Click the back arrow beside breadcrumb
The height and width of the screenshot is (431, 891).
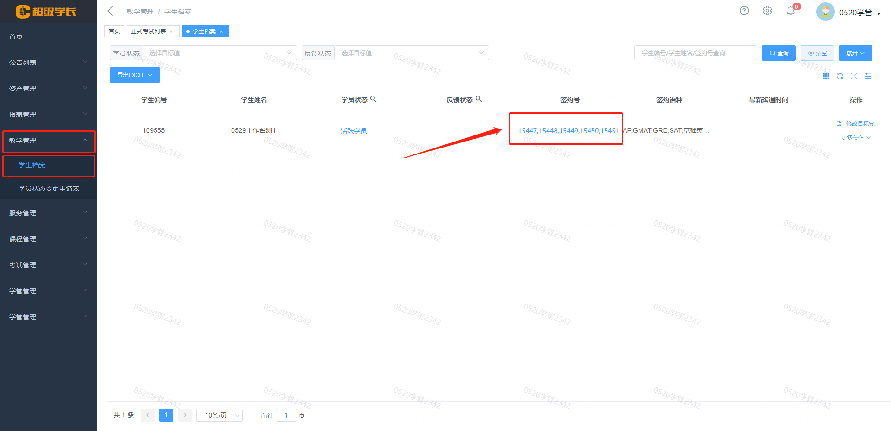pos(110,11)
